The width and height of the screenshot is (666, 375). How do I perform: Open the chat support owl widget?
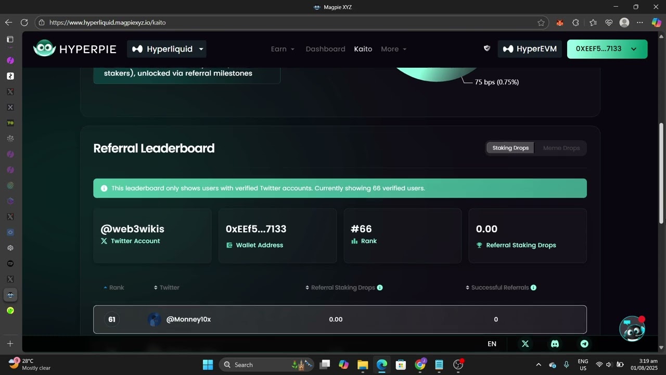point(632,329)
